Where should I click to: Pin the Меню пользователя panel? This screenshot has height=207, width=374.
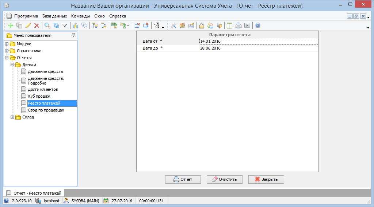pos(73,35)
